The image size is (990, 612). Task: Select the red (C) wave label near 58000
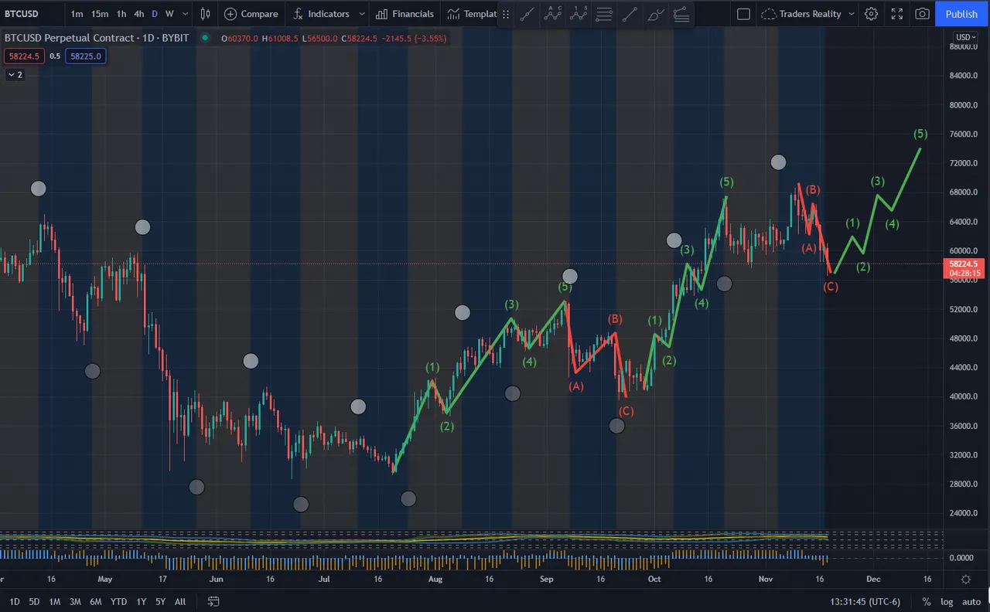[831, 287]
